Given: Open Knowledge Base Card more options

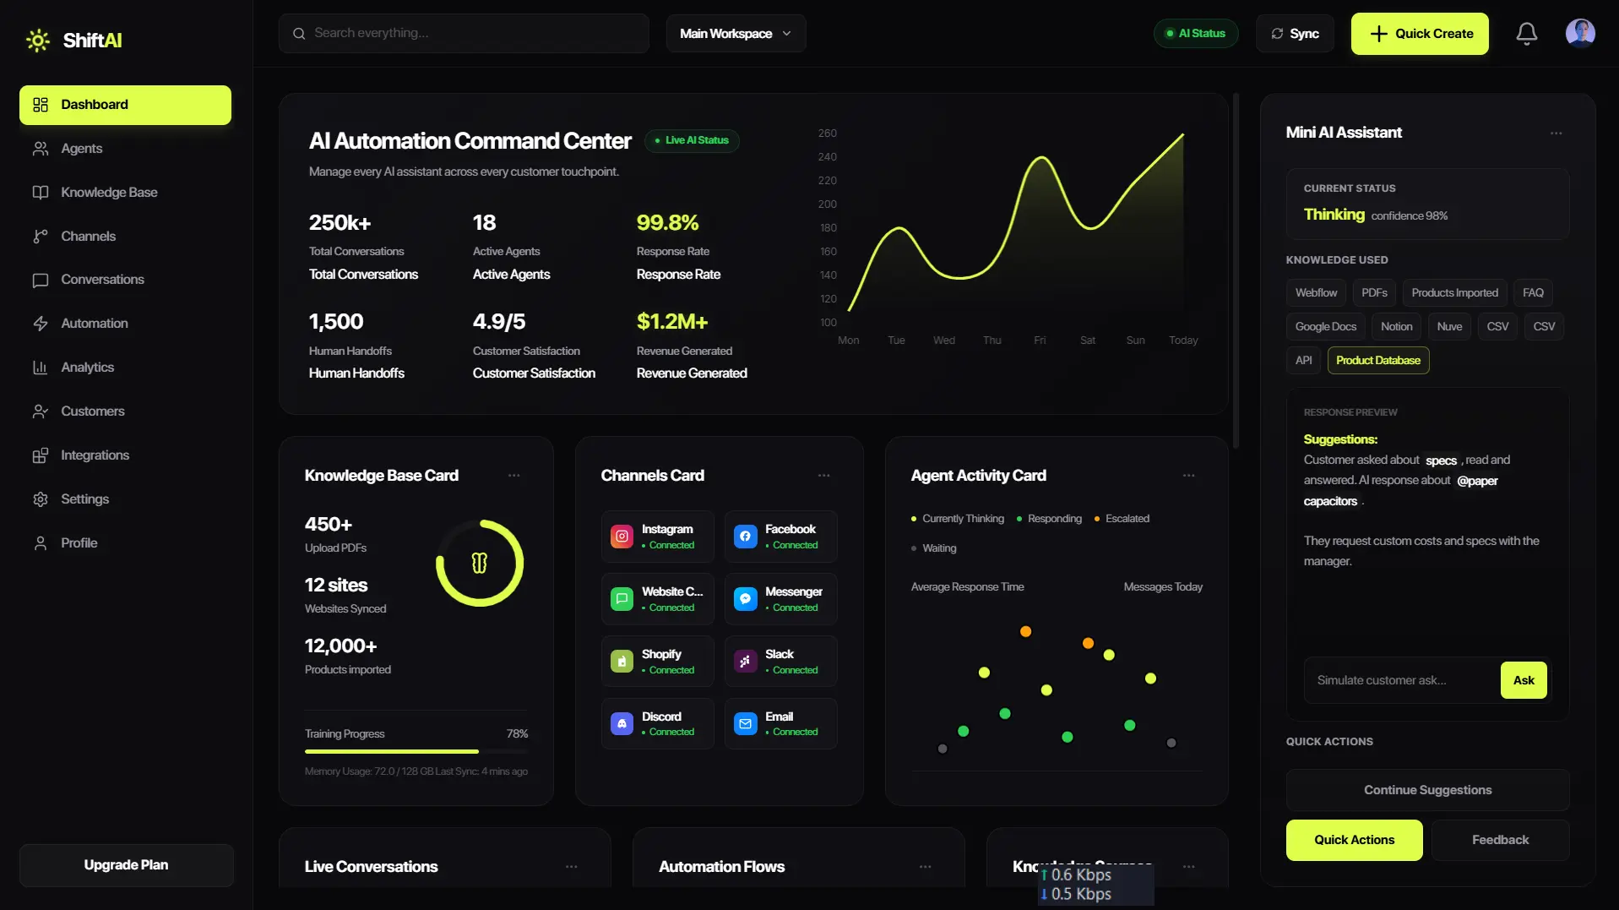Looking at the screenshot, I should pos(513,476).
